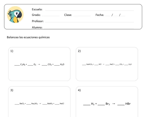Screen dimensions: 146x117
Task: Click the blank before HBr
Action: [x=121, y=105]
